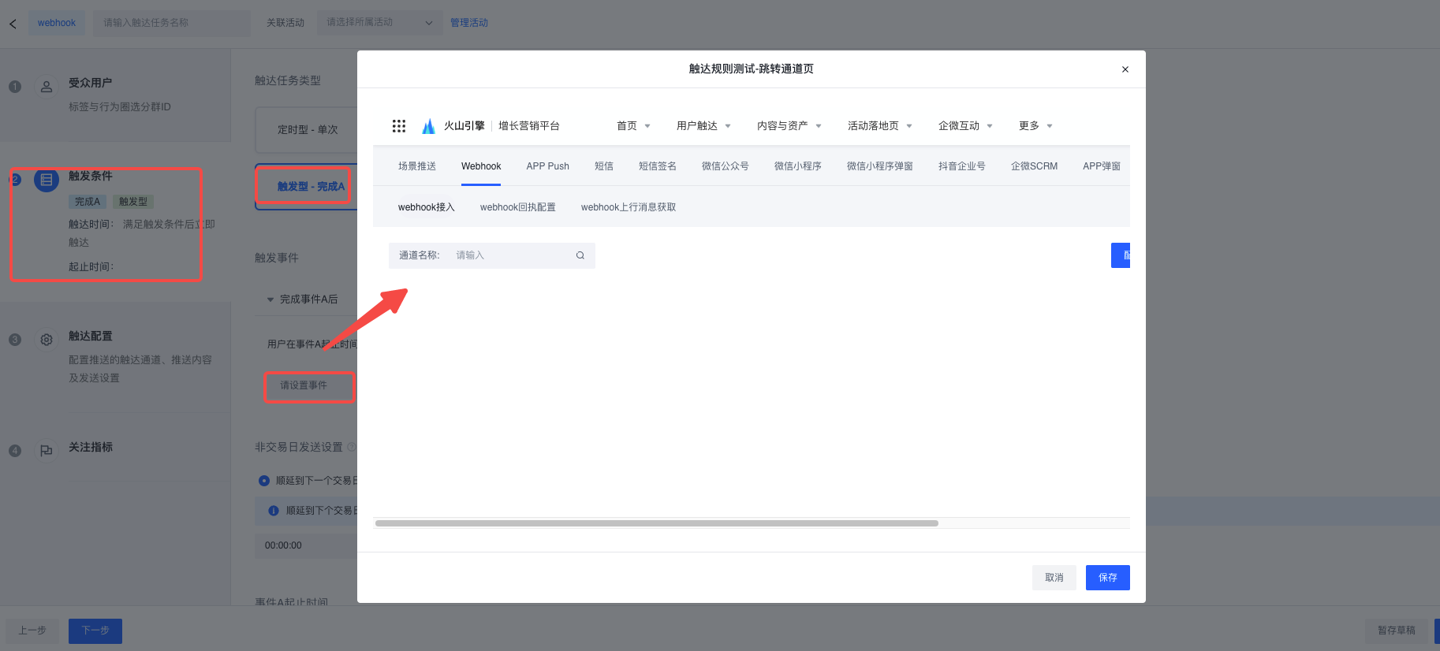
Task: Open the app grid launcher icon
Action: (x=399, y=126)
